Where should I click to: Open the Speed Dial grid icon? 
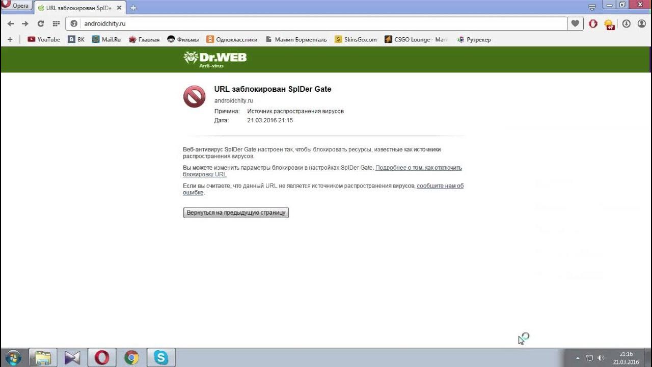pos(56,23)
